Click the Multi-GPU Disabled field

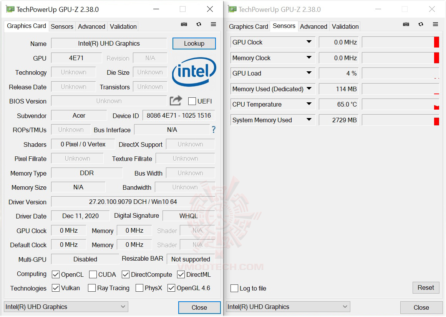pyautogui.click(x=85, y=259)
